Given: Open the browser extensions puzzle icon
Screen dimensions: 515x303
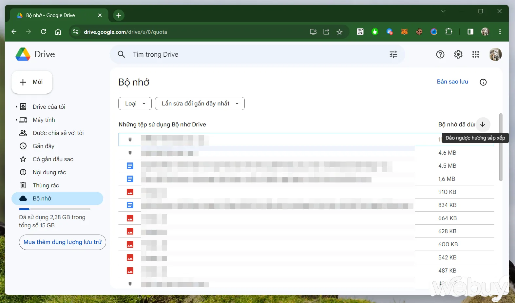Looking at the screenshot, I should click(448, 32).
